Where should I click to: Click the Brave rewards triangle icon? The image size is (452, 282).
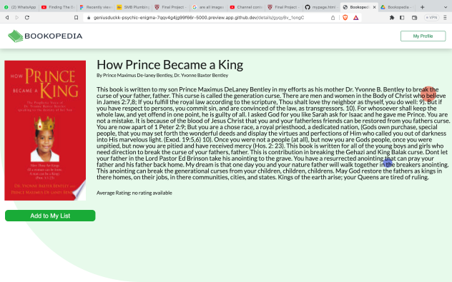click(356, 18)
